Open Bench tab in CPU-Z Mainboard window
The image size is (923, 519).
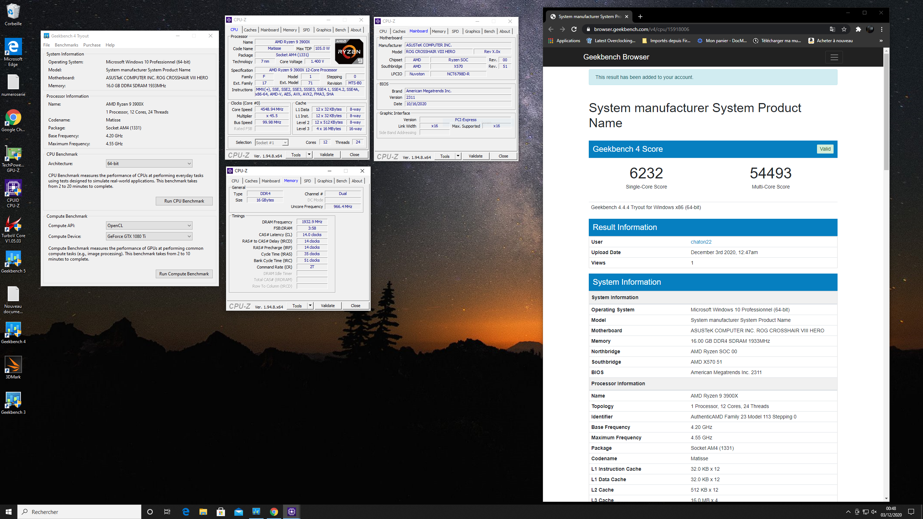[x=489, y=31]
